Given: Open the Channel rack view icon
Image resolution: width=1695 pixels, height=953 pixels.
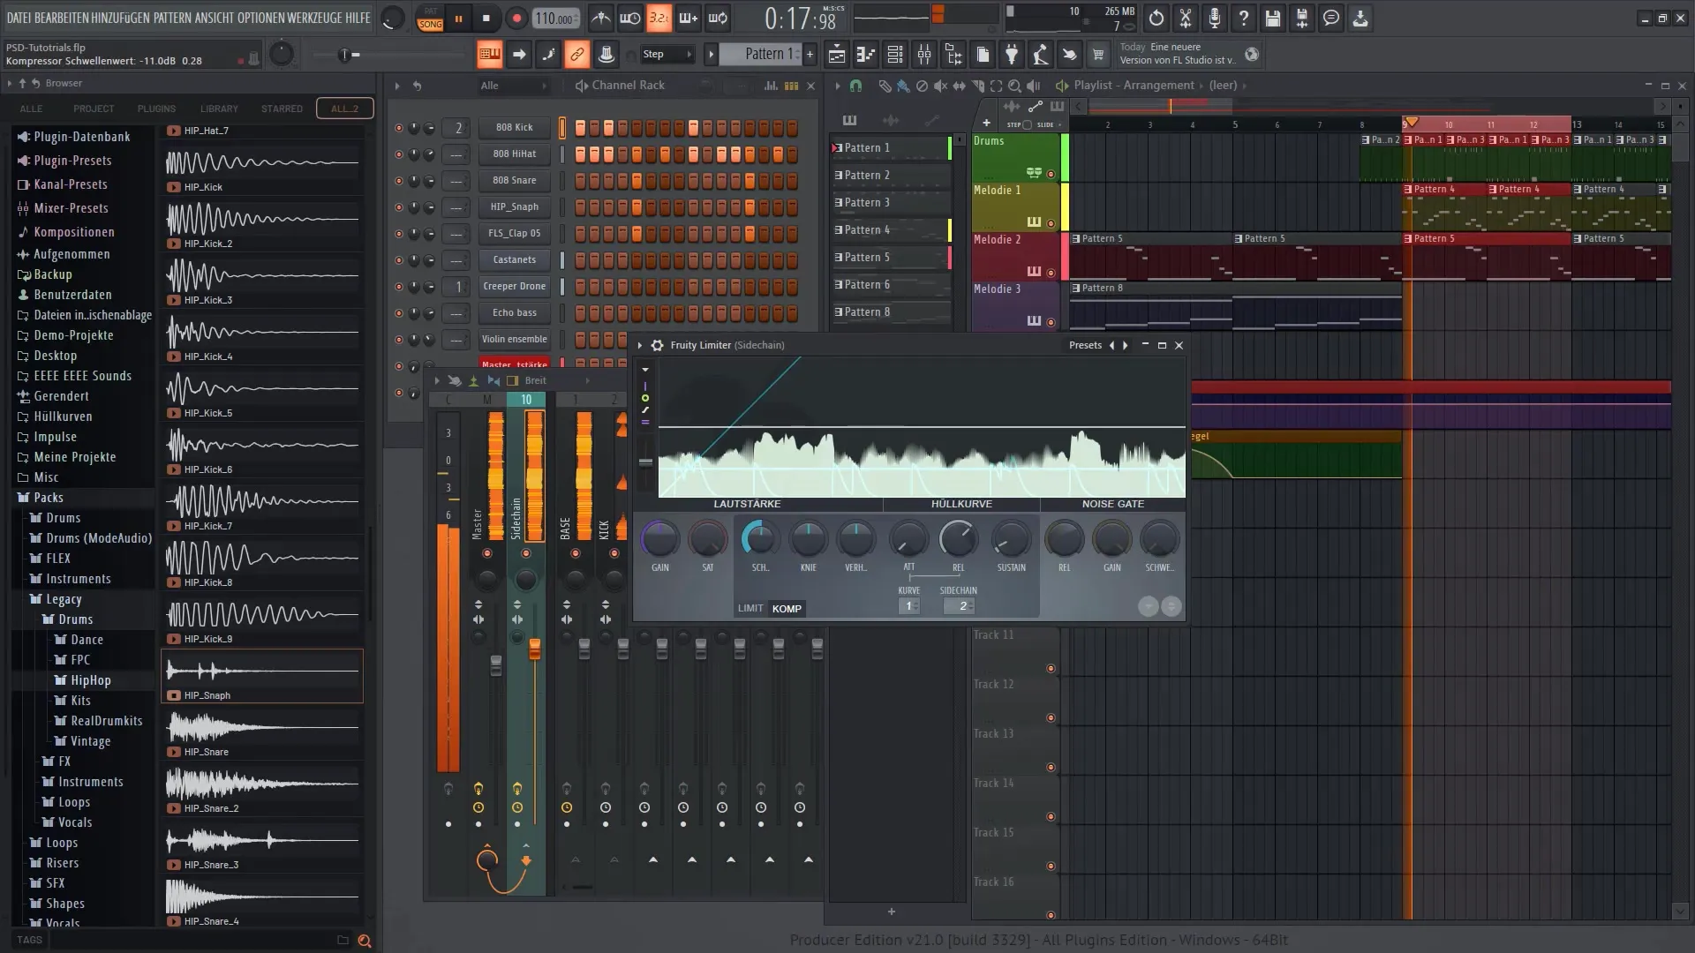Looking at the screenshot, I should 895,55.
